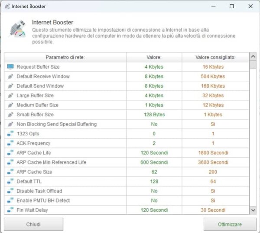Viewport: 260px width, 233px height.
Task: Click the network icon next to 1323 Opts
Action: coord(10,134)
